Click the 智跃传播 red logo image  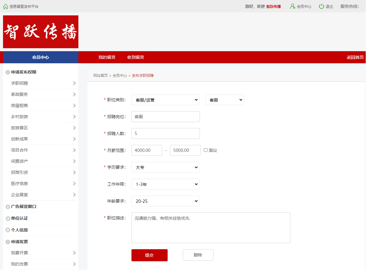pyautogui.click(x=41, y=32)
